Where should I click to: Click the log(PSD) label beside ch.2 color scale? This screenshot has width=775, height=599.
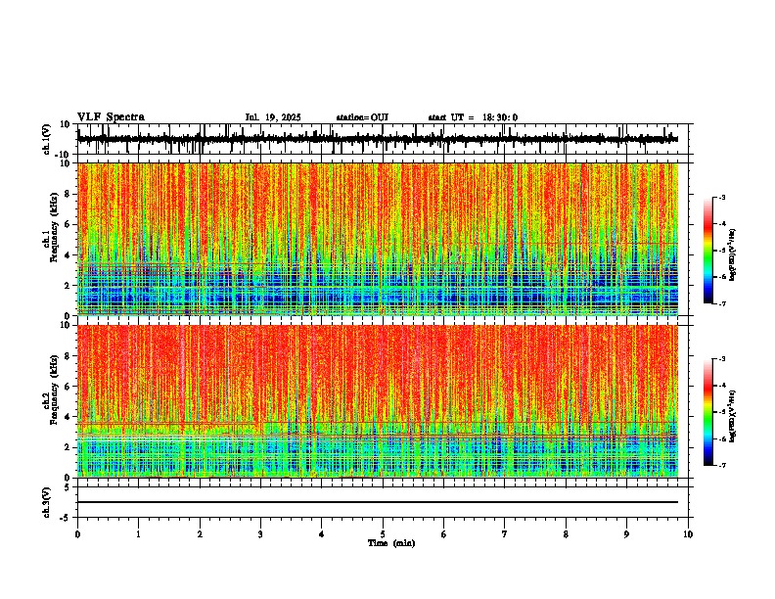coord(733,416)
